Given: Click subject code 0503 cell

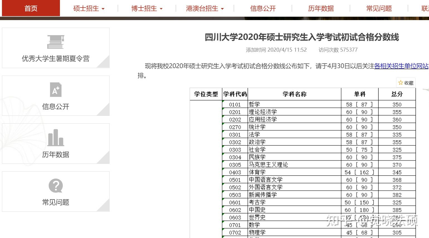Looking at the screenshot, I should pyautogui.click(x=235, y=195).
